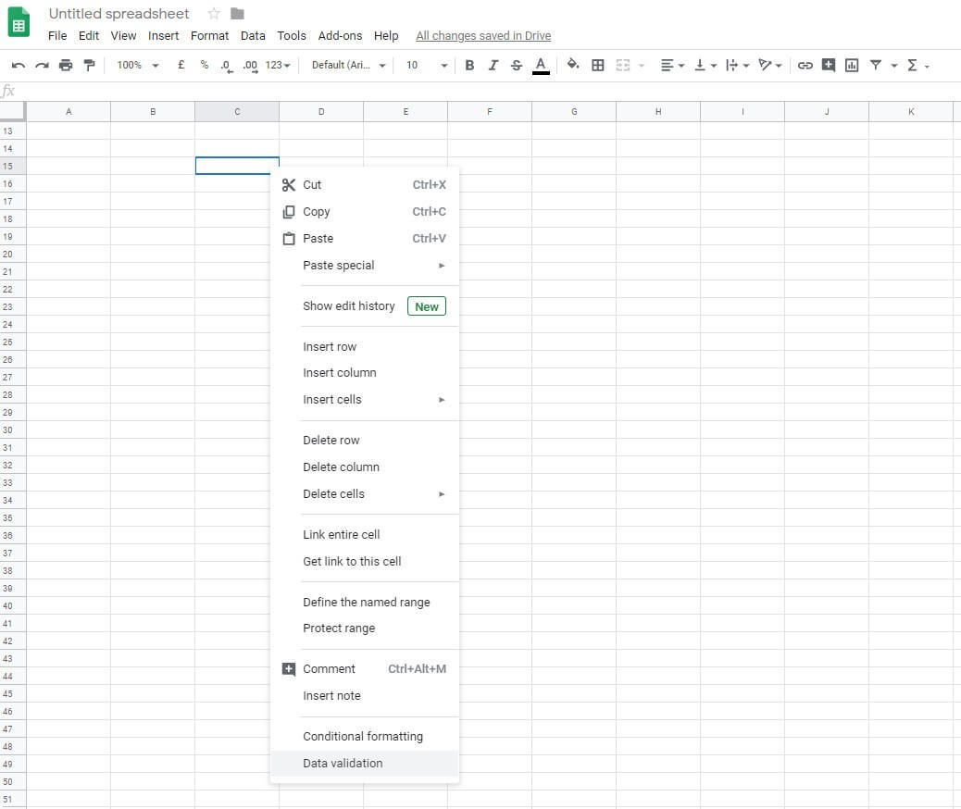Image resolution: width=961 pixels, height=809 pixels.
Task: Open the All changes saved in Drive link
Action: click(x=482, y=35)
